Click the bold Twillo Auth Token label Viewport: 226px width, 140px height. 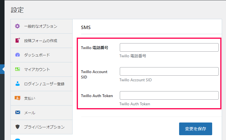pyautogui.click(x=97, y=96)
